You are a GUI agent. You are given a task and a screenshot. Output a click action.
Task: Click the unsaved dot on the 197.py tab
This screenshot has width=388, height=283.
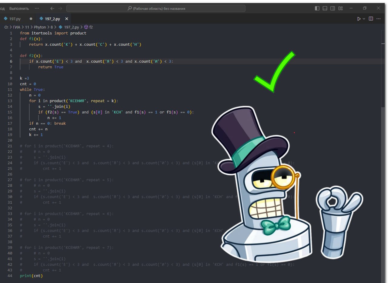31,19
